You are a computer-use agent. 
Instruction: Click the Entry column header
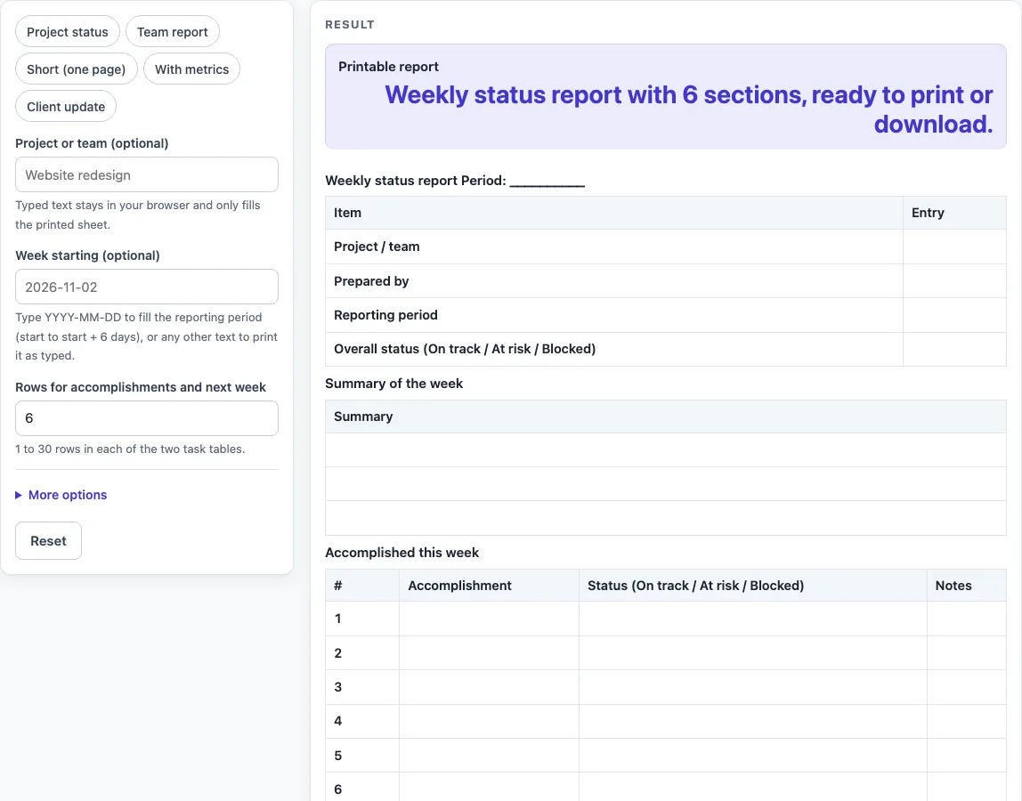[x=954, y=213]
